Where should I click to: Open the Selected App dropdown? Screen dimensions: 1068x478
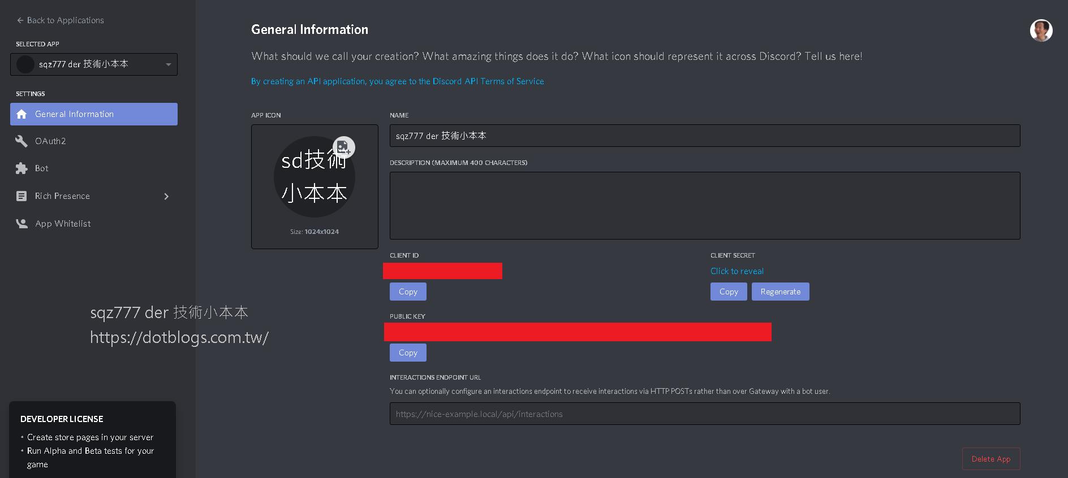click(x=94, y=64)
